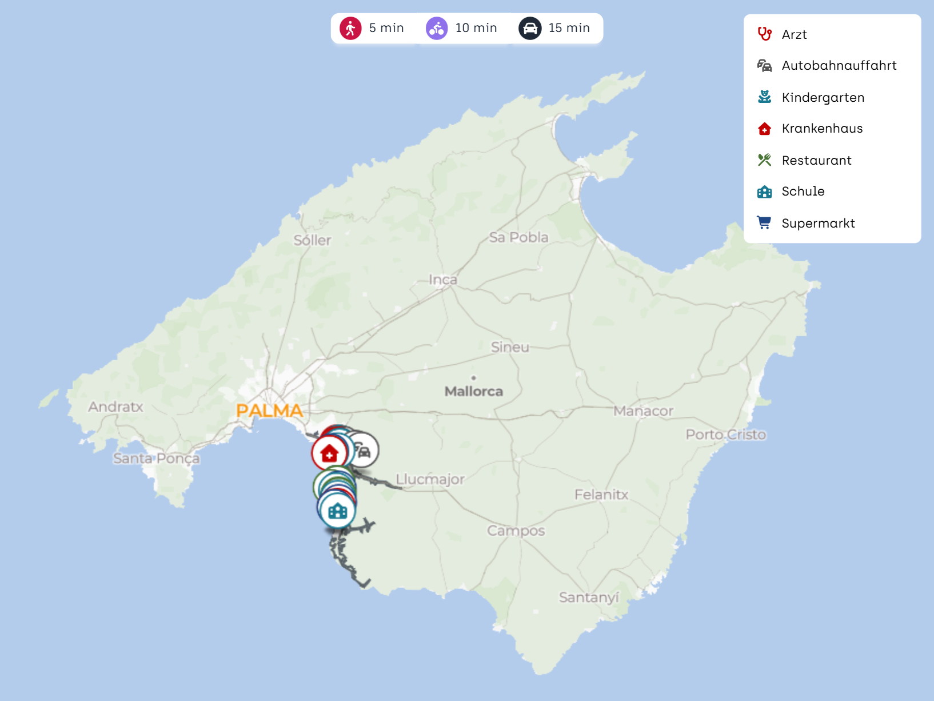Click the Supermarkt legend label

818,223
